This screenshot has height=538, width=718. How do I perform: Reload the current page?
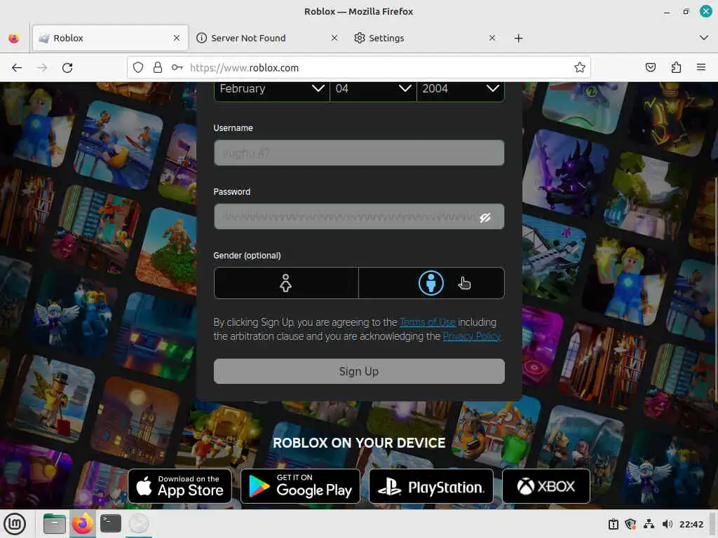pos(67,68)
